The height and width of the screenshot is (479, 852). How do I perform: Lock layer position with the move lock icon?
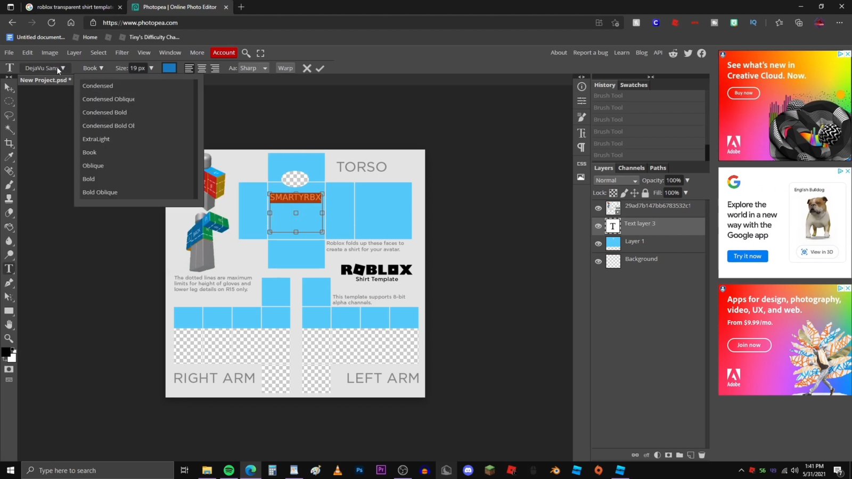635,193
